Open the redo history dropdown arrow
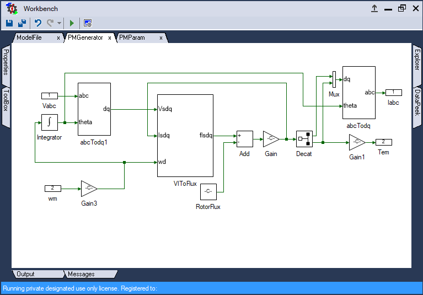The image size is (423, 295). coord(59,23)
